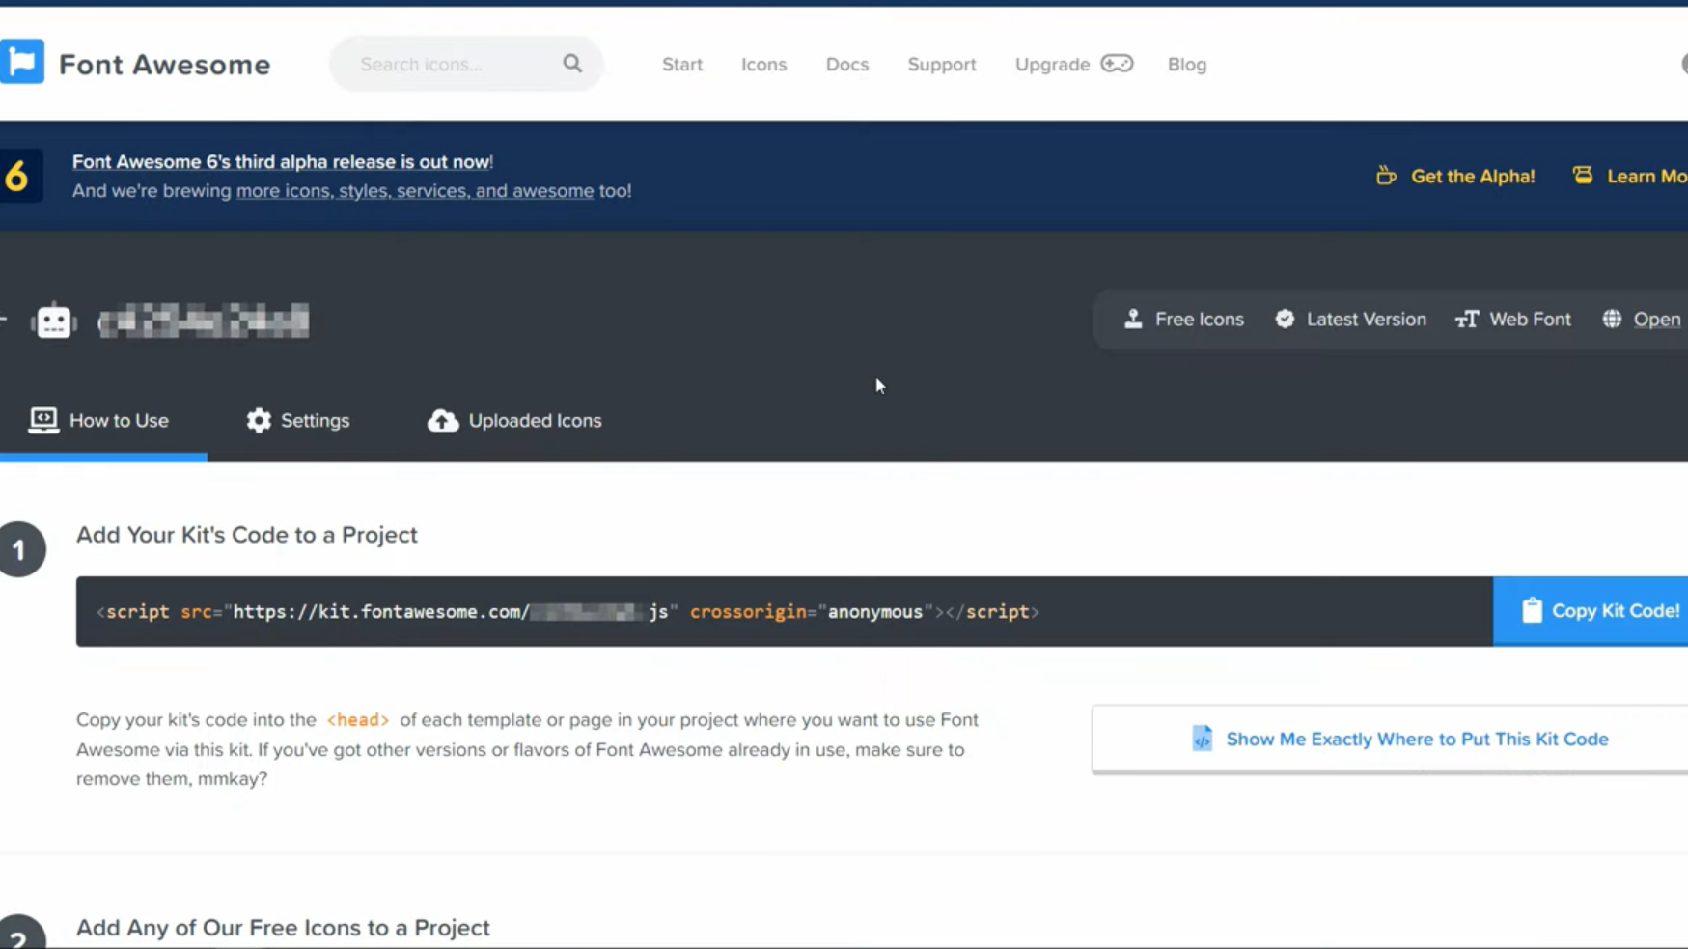The height and width of the screenshot is (949, 1688).
Task: Click the Add Any of Our Free Icons heading
Action: pos(283,928)
